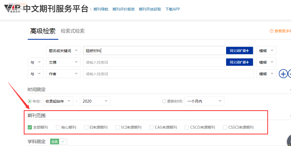Open the 收录起始年 start year dropdown
The image size is (291, 146).
click(x=58, y=101)
